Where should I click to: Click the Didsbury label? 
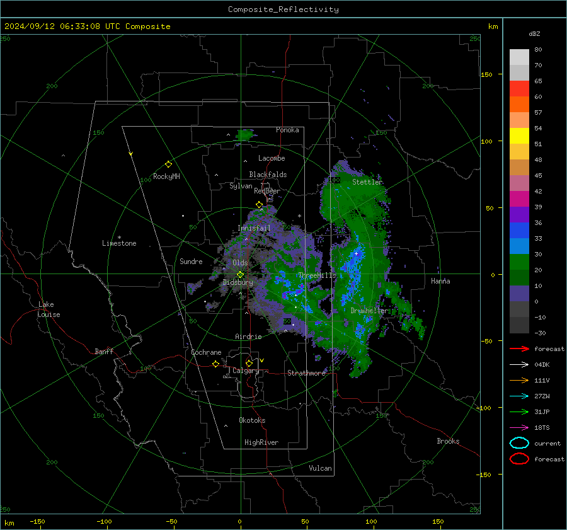(x=238, y=282)
